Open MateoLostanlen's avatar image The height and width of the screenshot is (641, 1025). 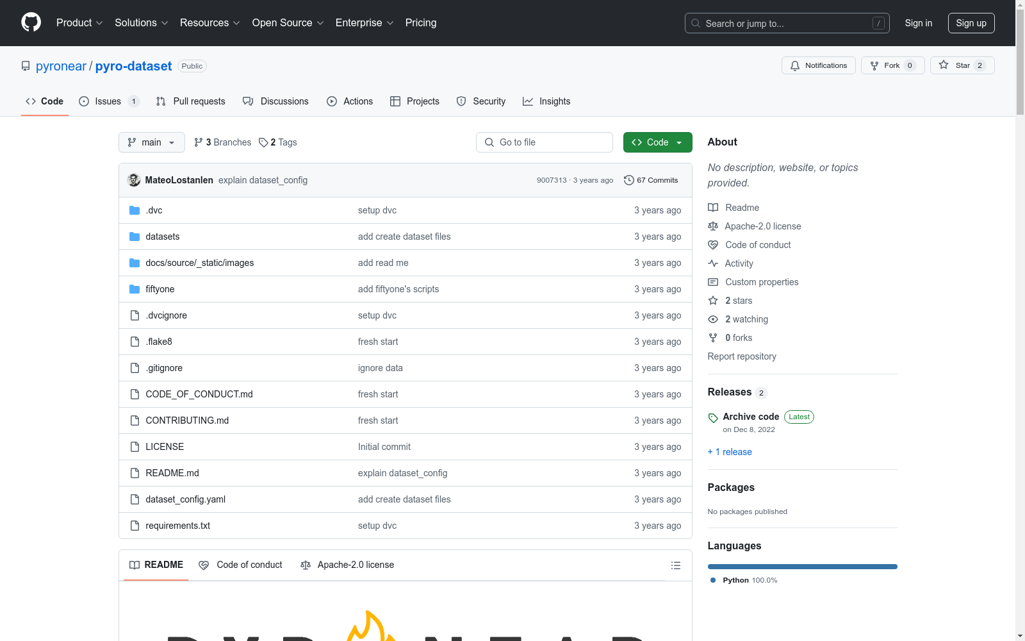click(134, 180)
